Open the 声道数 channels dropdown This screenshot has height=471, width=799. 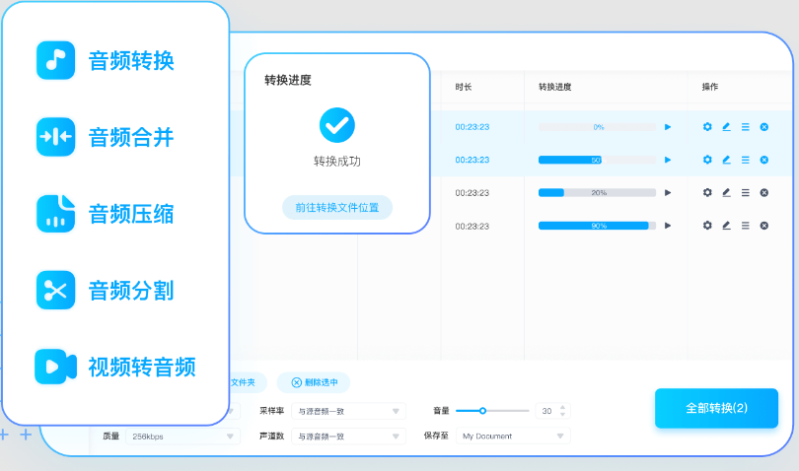(x=348, y=437)
